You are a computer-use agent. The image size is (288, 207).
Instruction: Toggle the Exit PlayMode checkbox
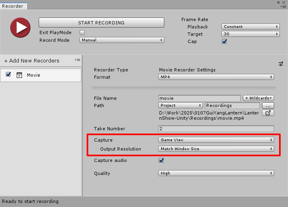(x=82, y=32)
